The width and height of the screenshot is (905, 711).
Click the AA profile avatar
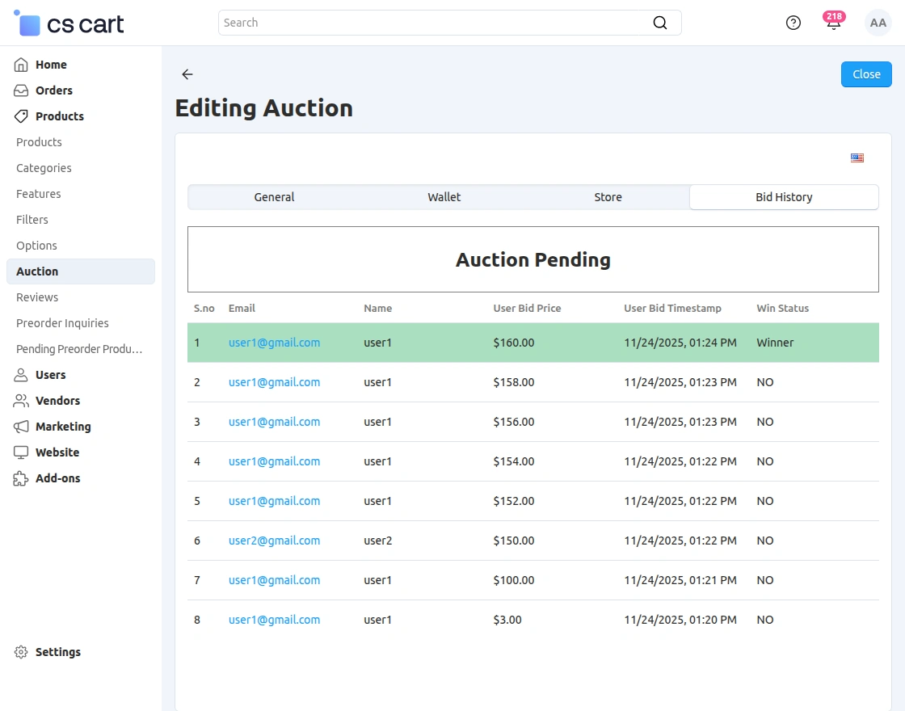pyautogui.click(x=878, y=23)
